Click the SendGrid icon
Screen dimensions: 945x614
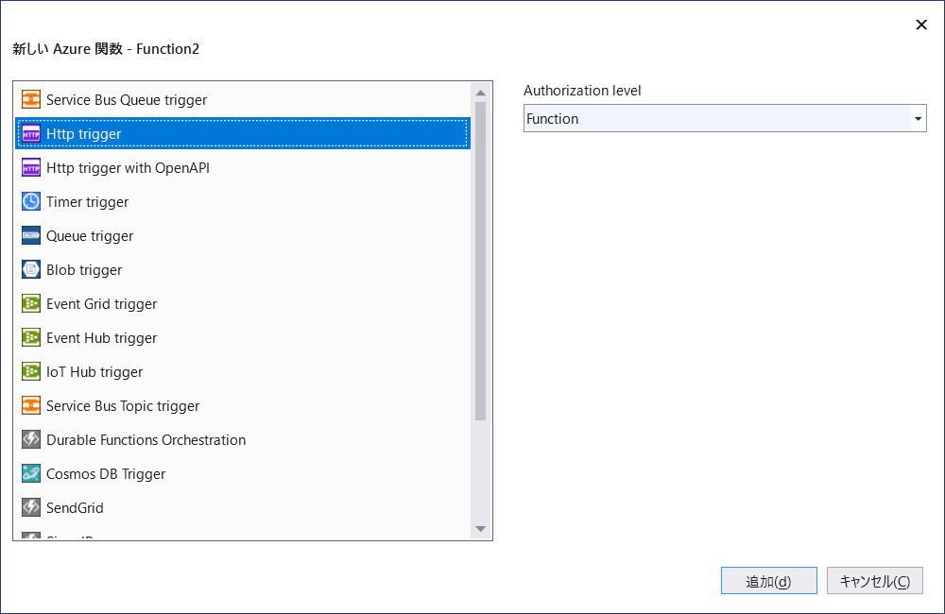click(x=31, y=507)
